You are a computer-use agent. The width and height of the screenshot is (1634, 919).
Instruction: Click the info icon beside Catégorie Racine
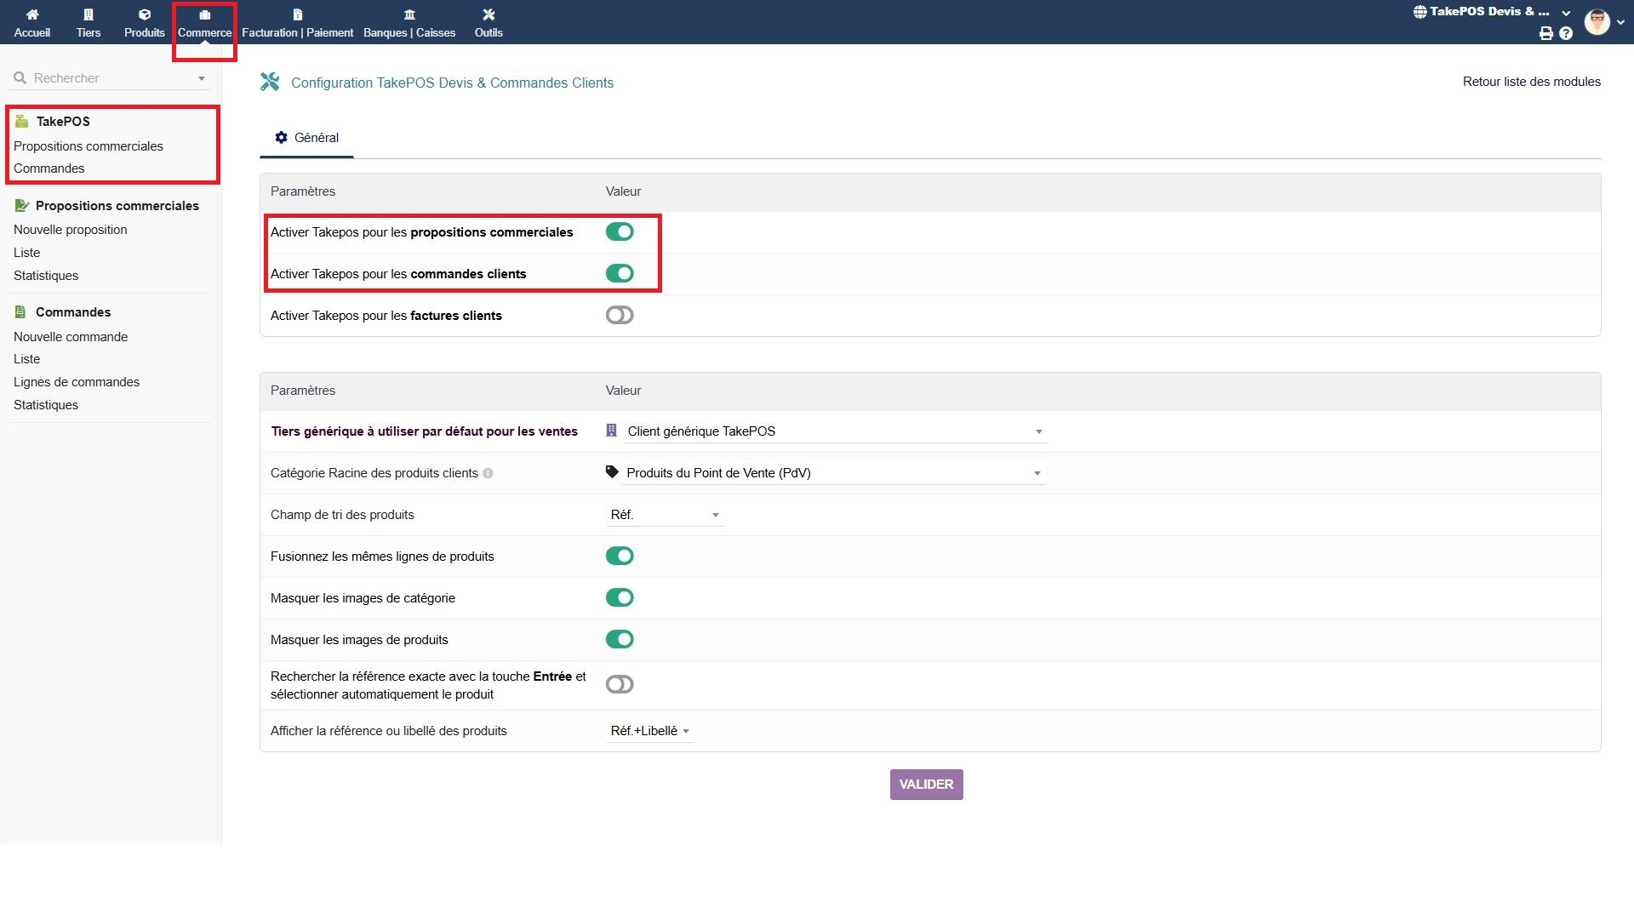488,473
